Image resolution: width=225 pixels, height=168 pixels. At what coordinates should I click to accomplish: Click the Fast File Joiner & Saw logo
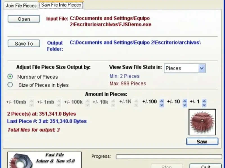point(44,160)
